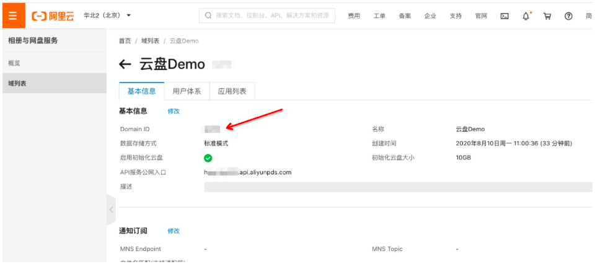This screenshot has height=264, width=603.
Task: Open the help question mark icon
Action: pos(568,16)
